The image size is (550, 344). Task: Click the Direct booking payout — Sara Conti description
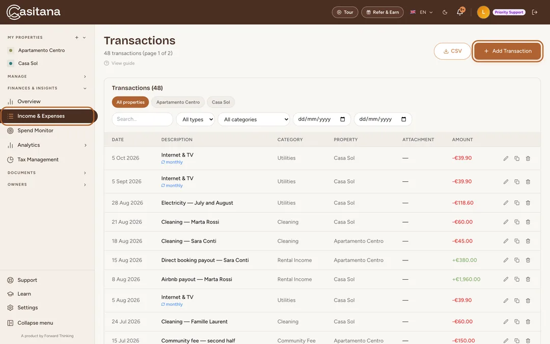(x=205, y=260)
